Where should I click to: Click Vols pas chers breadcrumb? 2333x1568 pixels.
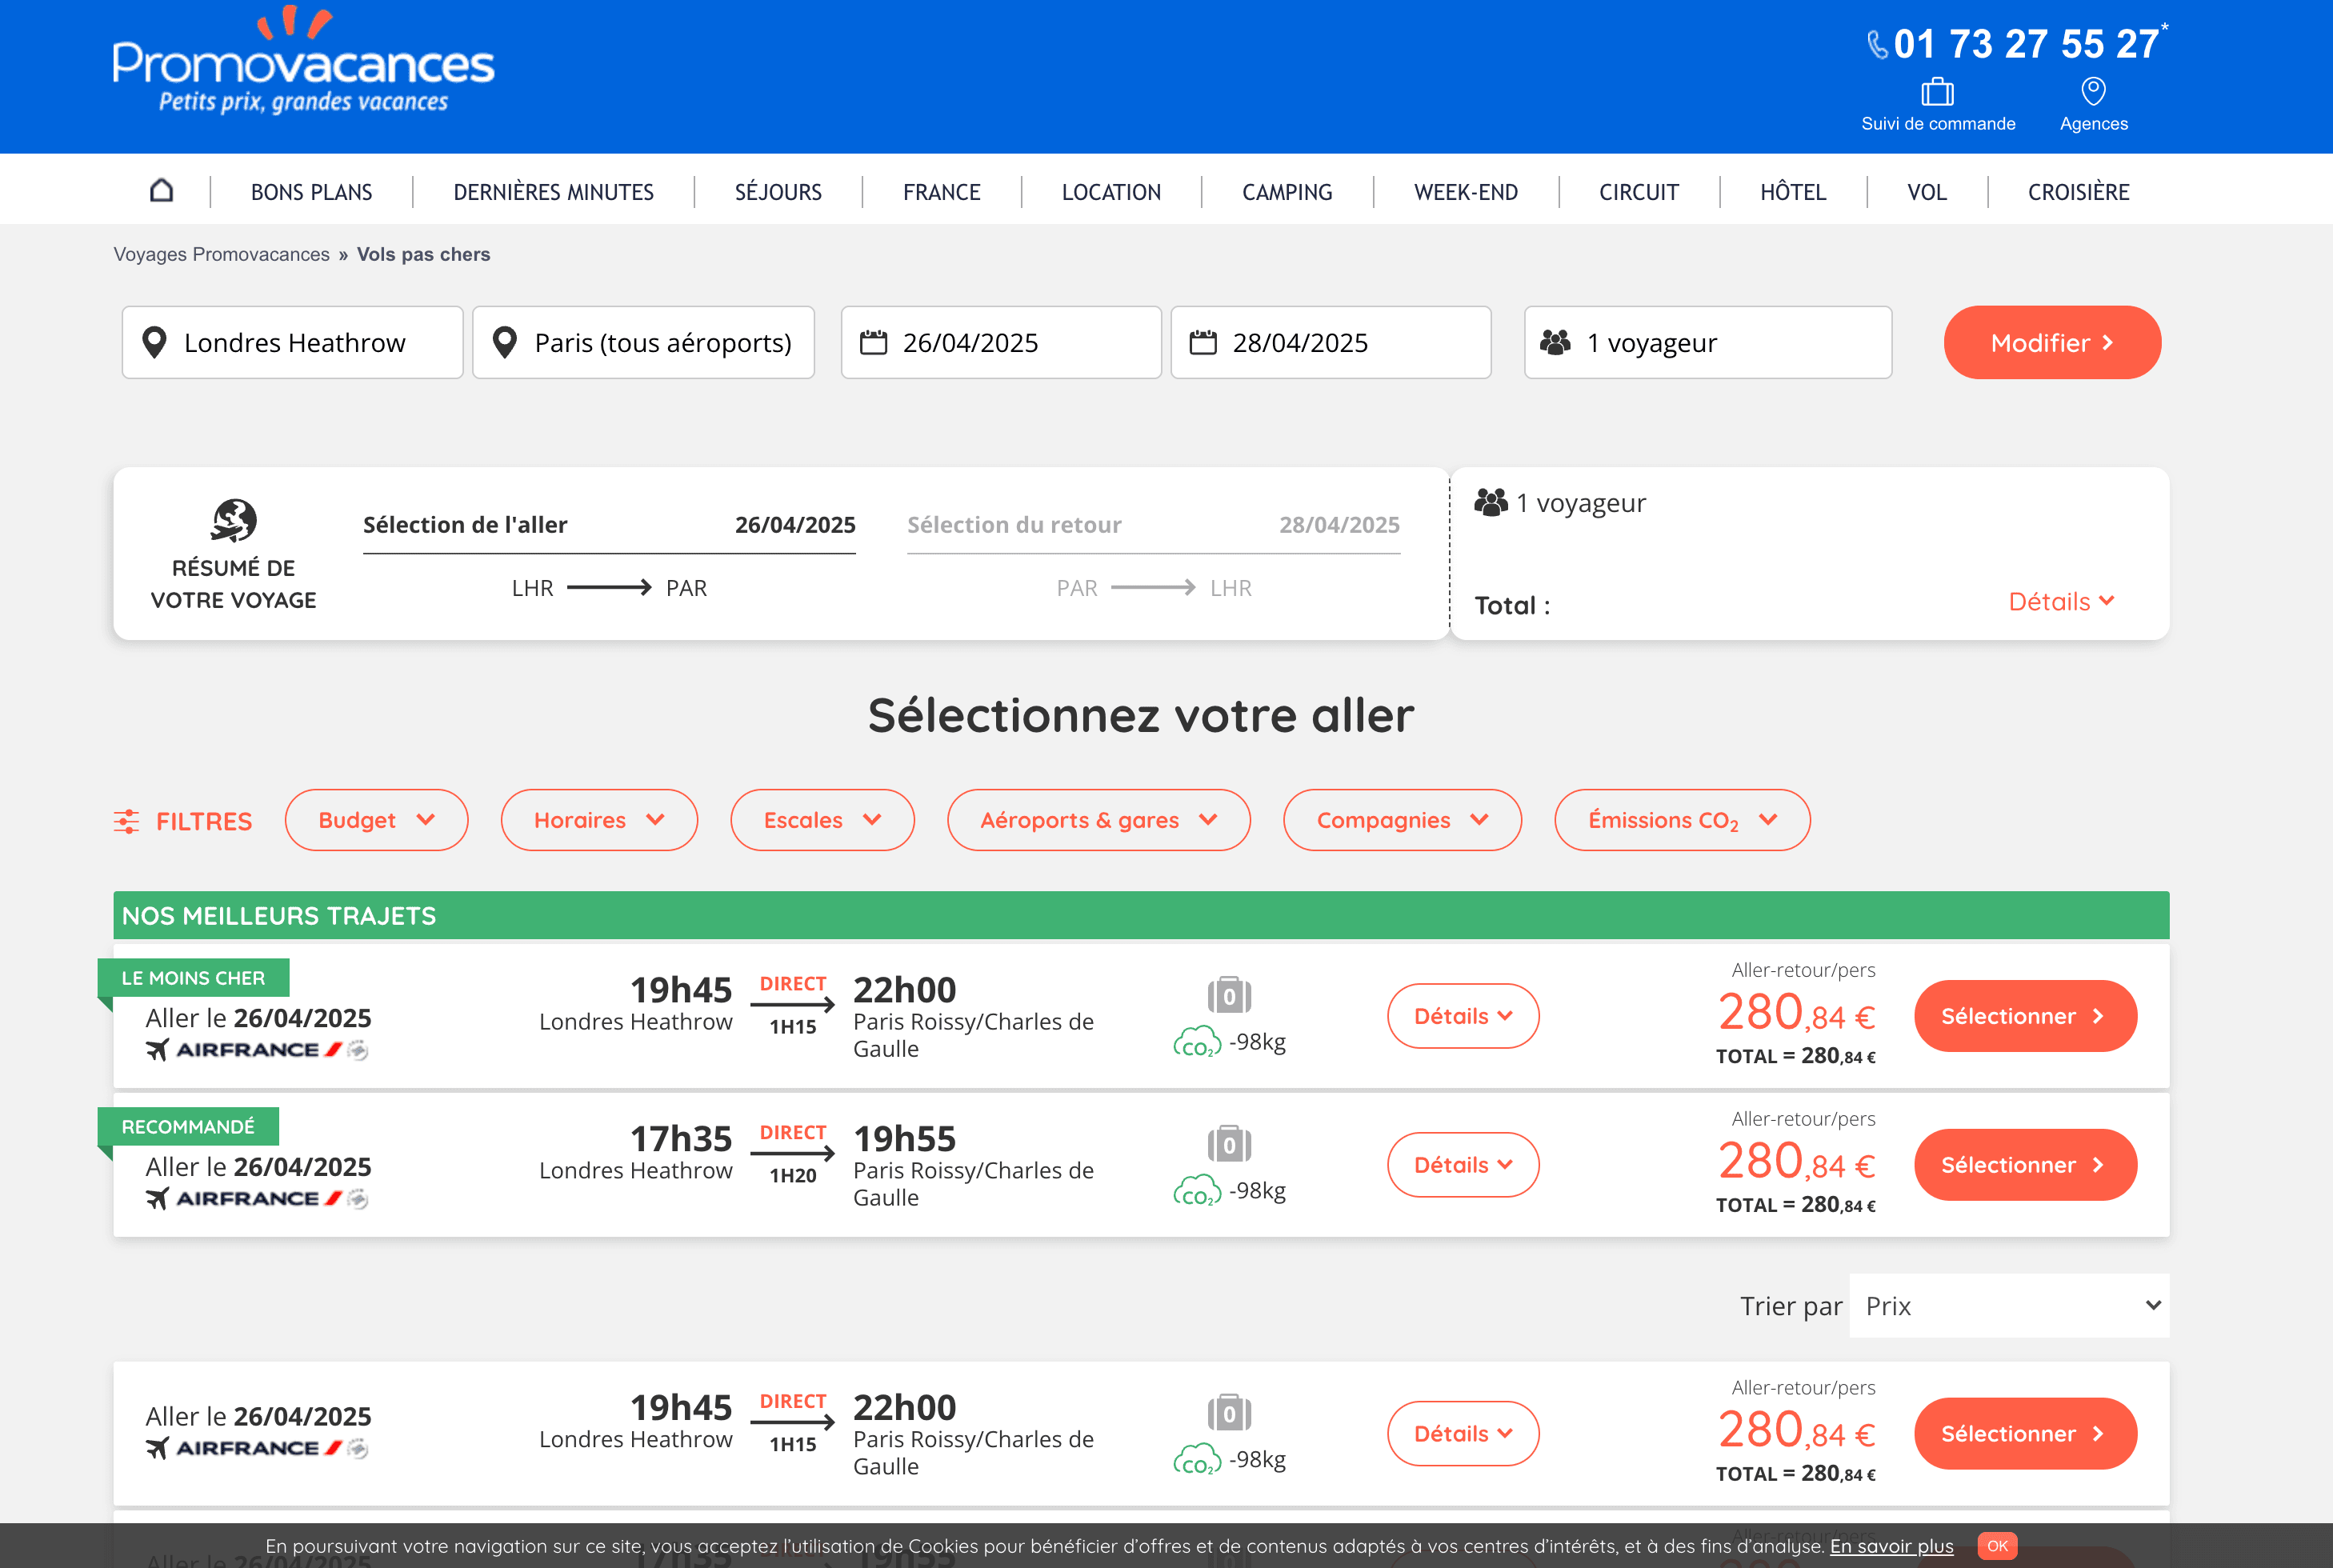(x=423, y=254)
